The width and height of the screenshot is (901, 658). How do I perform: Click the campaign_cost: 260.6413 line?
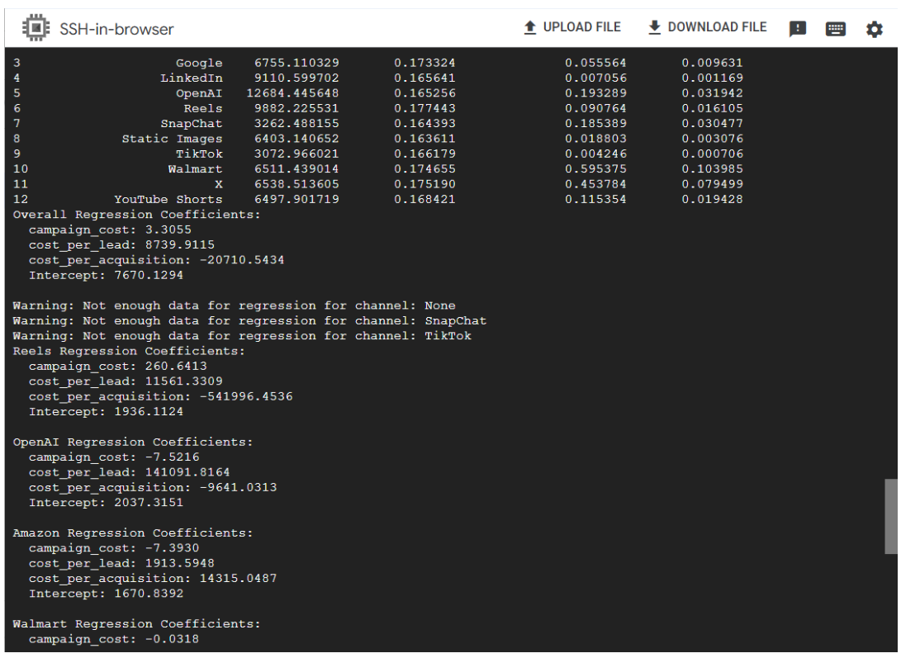point(118,366)
